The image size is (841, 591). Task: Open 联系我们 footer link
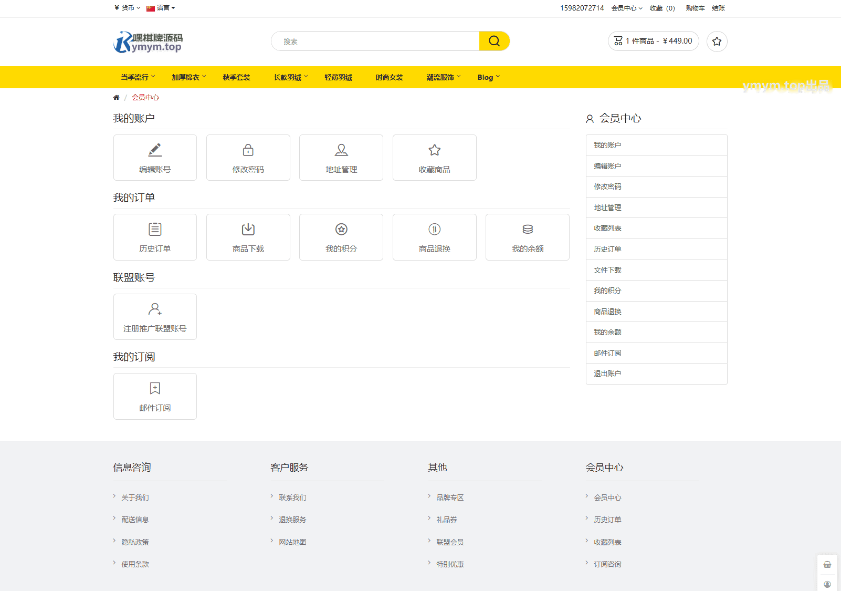(292, 497)
